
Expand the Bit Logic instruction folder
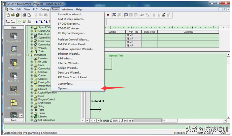32,62
